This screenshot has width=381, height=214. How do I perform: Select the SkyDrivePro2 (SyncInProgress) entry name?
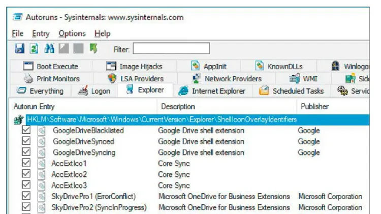(99, 207)
